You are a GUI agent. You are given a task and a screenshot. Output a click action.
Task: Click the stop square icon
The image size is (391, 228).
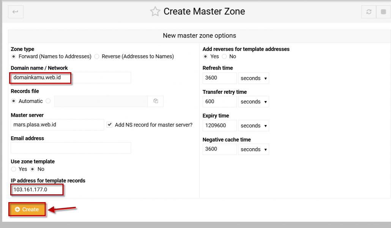click(383, 12)
